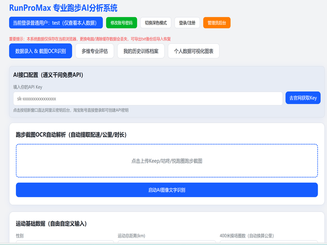Open 修改账号密码 green button

point(121,23)
